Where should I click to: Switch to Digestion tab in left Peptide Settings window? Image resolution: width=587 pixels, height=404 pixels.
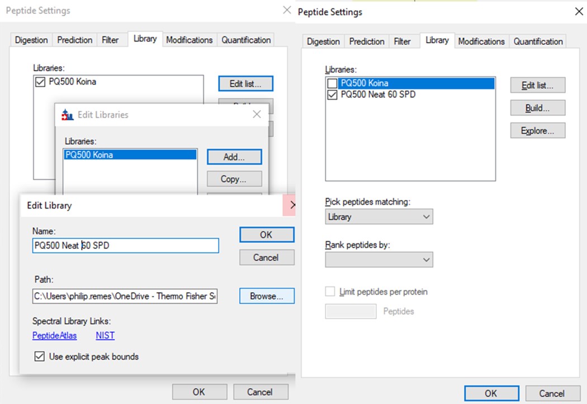point(31,40)
